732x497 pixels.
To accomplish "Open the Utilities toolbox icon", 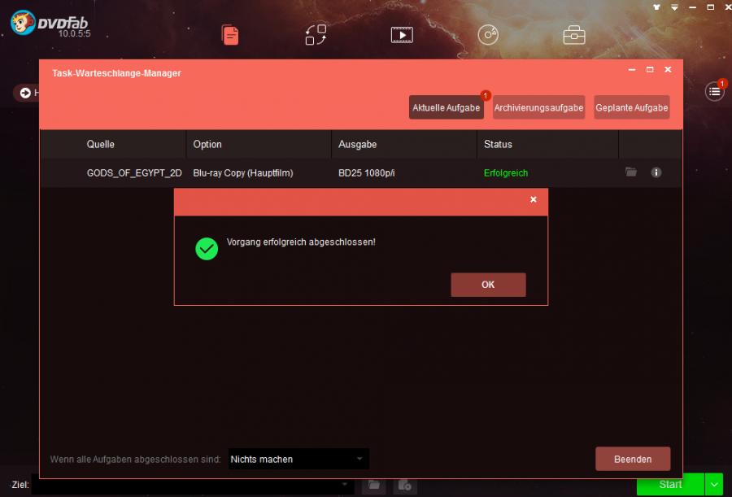I will tap(574, 35).
